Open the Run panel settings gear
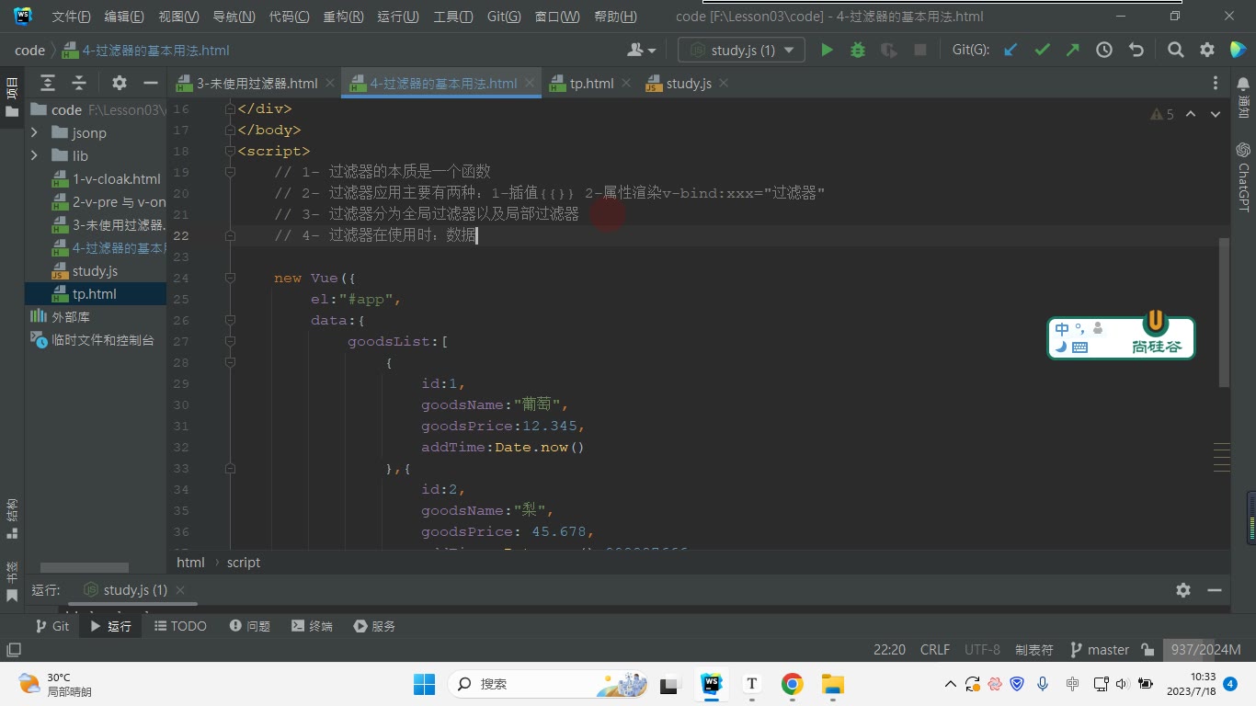Viewport: 1256px width, 706px height. point(1183,590)
